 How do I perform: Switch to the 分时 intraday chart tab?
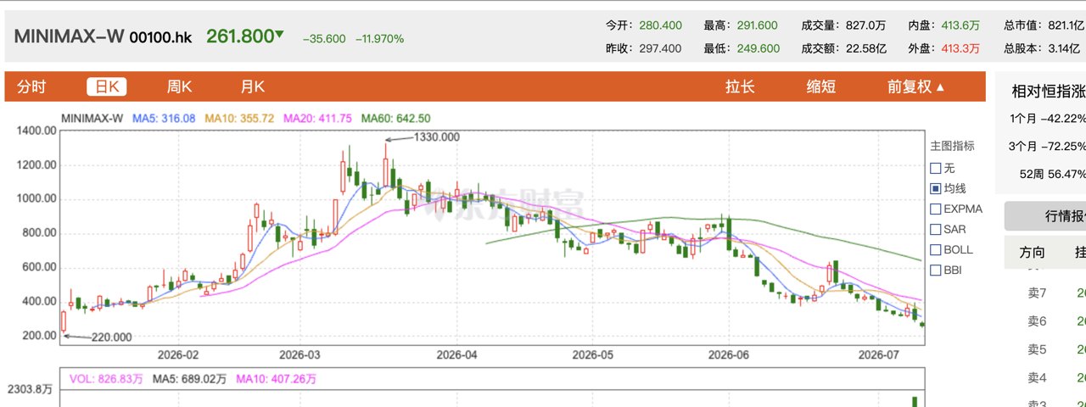[x=31, y=86]
